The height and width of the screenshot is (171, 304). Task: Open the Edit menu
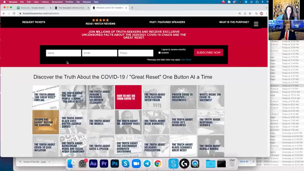(x=29, y=2)
